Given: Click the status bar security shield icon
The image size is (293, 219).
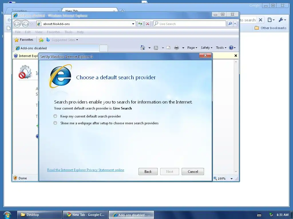Looking at the screenshot, I should click(15, 178).
